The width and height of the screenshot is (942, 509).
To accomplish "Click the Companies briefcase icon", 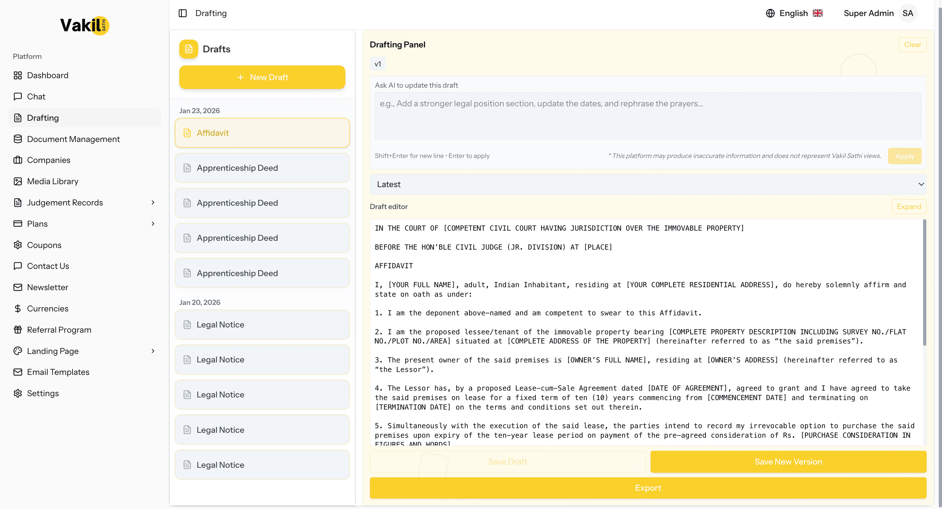I will tap(18, 160).
